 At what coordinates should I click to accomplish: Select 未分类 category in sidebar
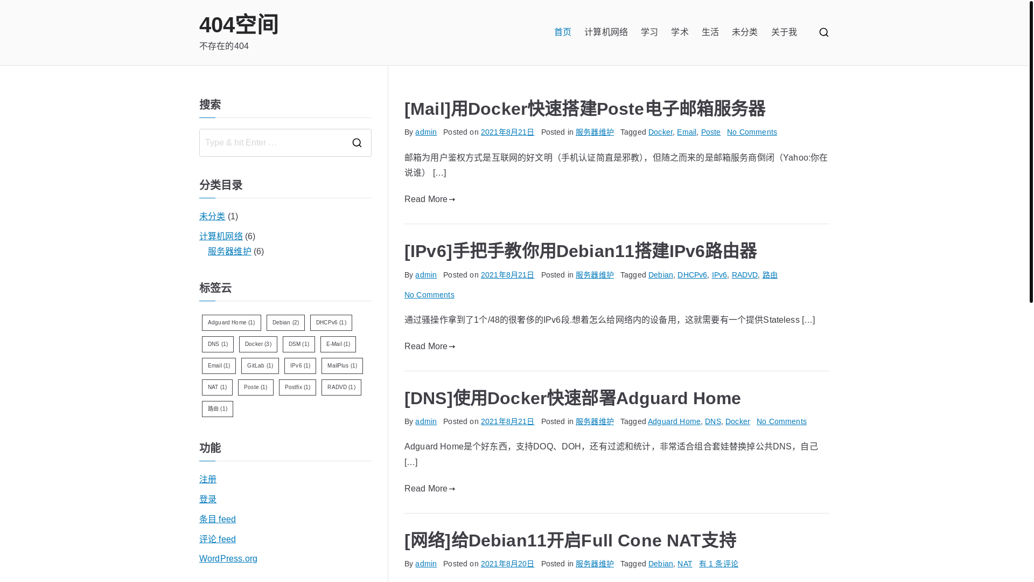pos(212,217)
